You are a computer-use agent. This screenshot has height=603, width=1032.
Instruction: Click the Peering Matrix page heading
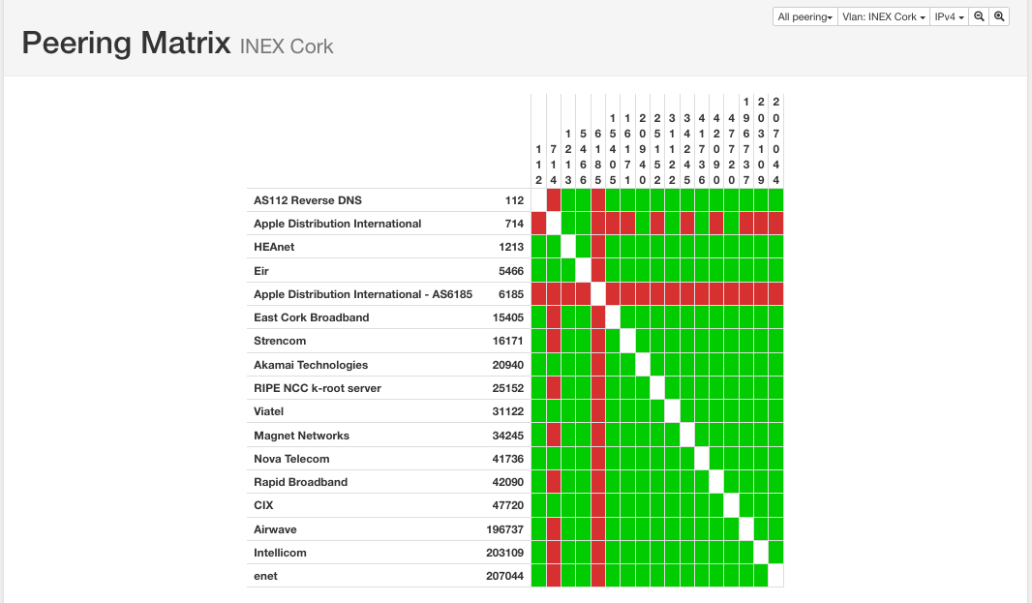tap(127, 43)
